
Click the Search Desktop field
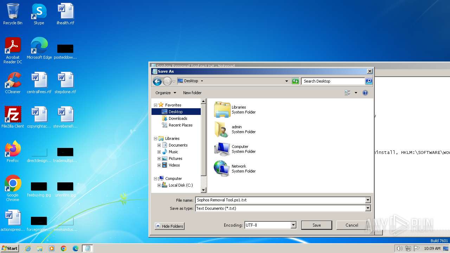click(x=333, y=81)
